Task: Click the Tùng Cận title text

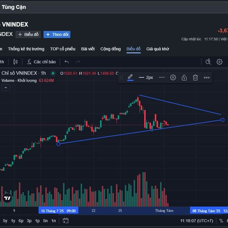Action: [14, 7]
